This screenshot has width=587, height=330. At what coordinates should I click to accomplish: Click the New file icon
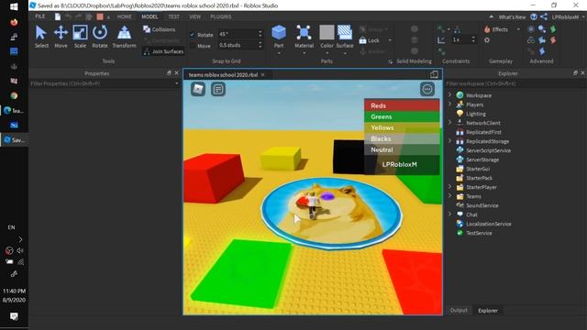pyautogui.click(x=58, y=16)
